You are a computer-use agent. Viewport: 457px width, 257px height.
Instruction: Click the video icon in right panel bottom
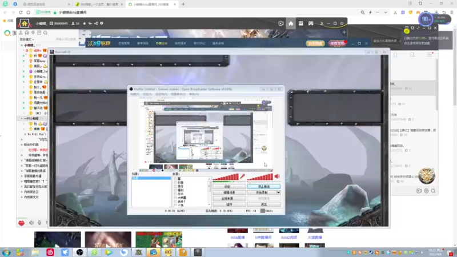(419, 191)
